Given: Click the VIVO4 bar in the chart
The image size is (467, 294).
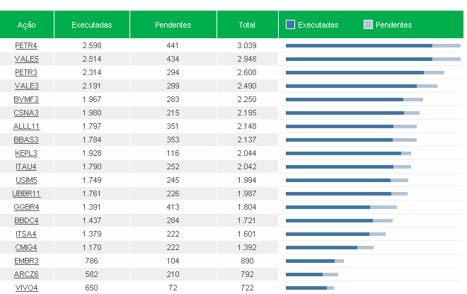Looking at the screenshot, I should (x=309, y=288).
